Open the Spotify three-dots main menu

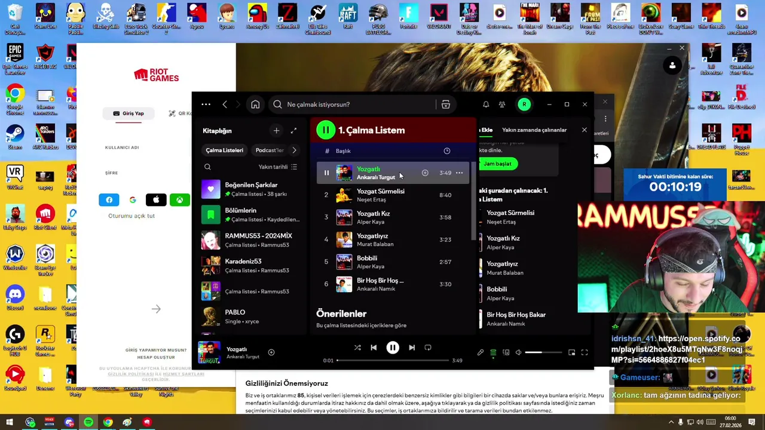point(206,105)
